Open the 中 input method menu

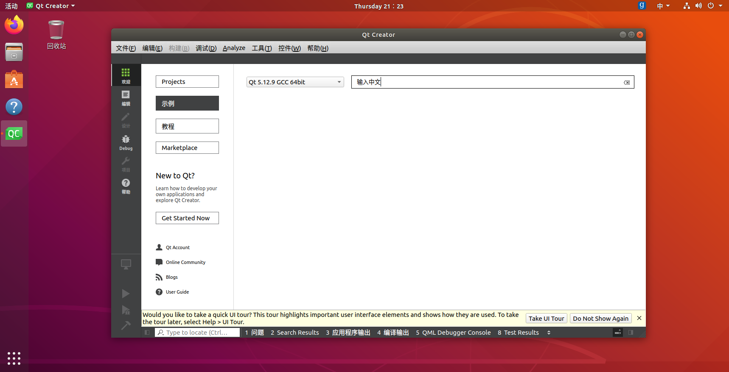(x=663, y=6)
